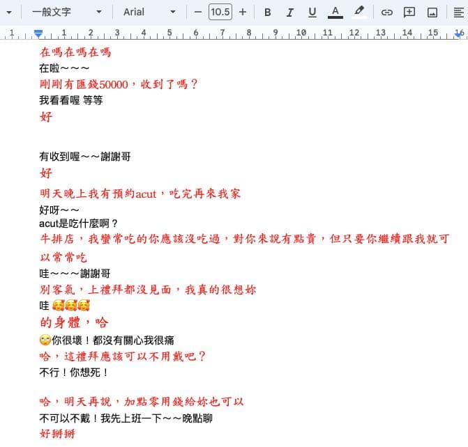Open the text alignment options
Image resolution: width=468 pixels, height=447 pixels.
(458, 13)
